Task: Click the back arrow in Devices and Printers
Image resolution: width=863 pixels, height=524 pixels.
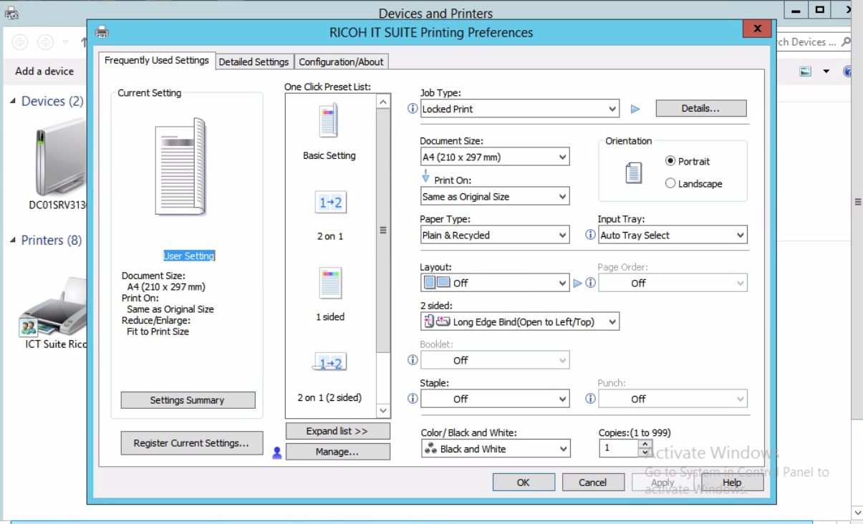Action: click(20, 42)
